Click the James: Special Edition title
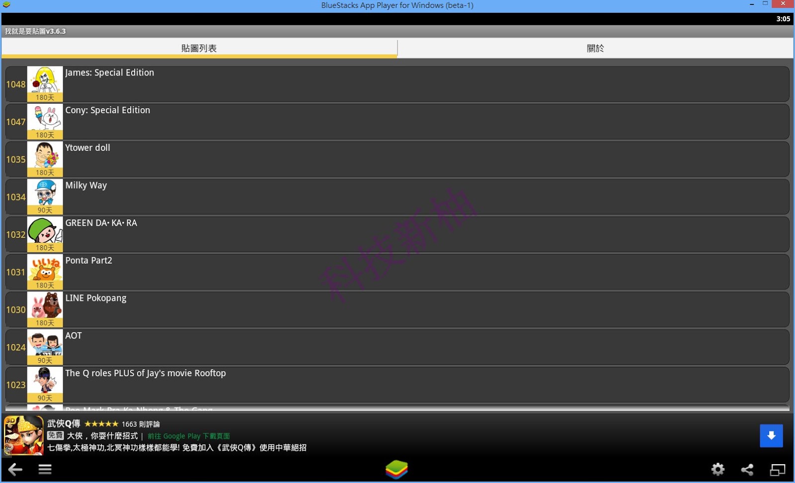795x483 pixels. 110,72
